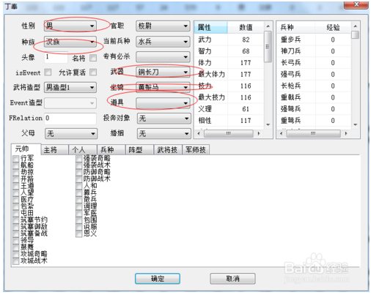The image size is (371, 295).
Task: Open the 个人 tab
Action: pyautogui.click(x=83, y=150)
